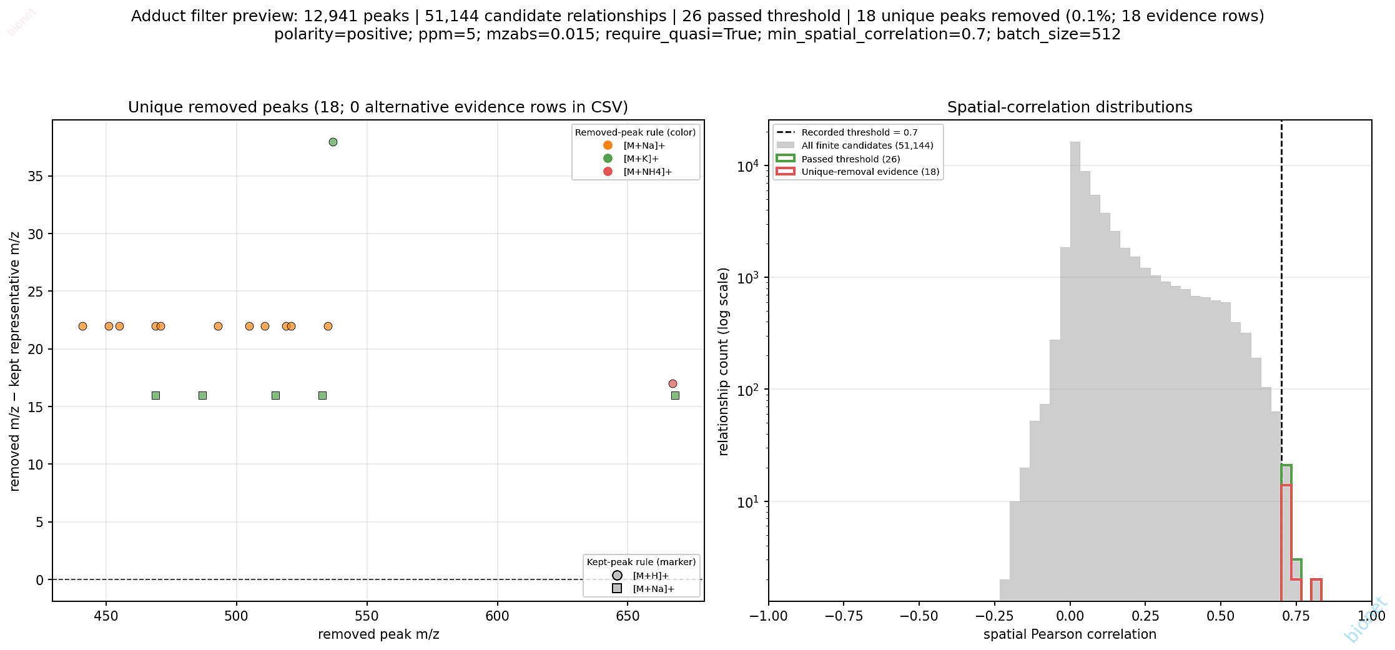Click the '−0.25' tick label on histogram x-axis
The image size is (1395, 650).
[994, 616]
